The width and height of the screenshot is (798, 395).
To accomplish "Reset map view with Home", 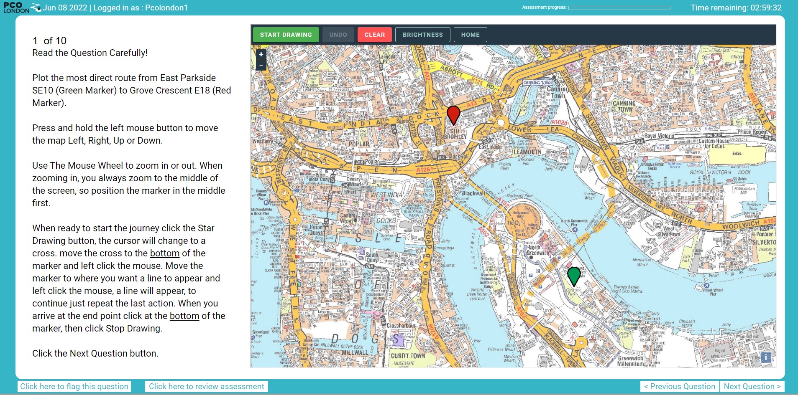I will [470, 35].
